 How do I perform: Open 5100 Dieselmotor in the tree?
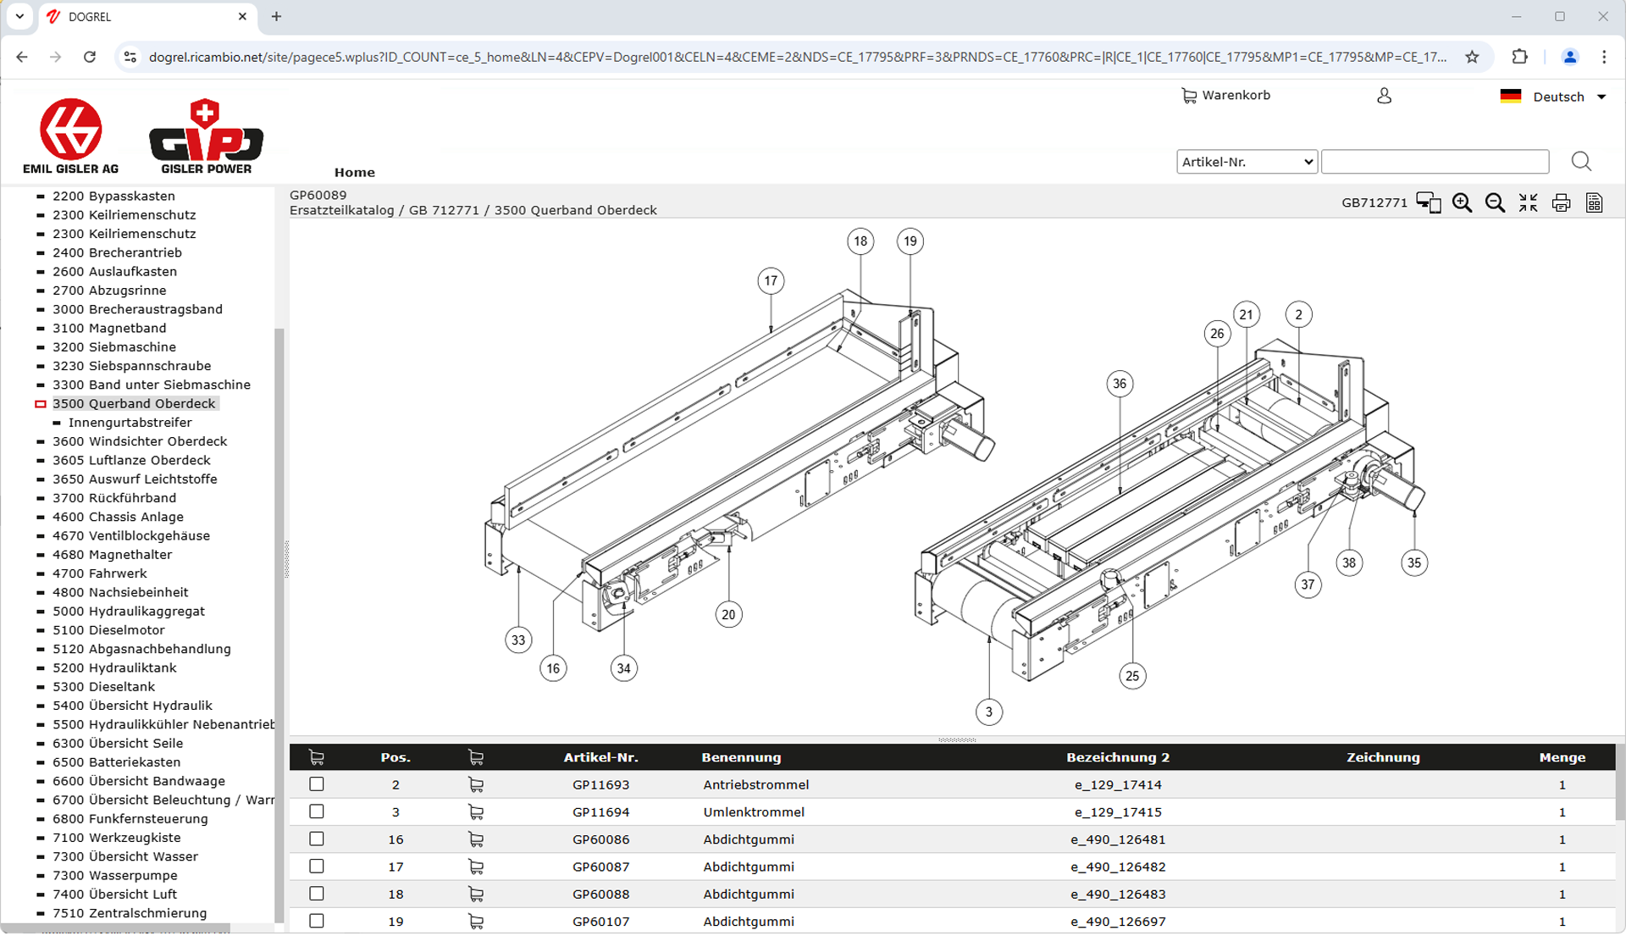click(108, 630)
